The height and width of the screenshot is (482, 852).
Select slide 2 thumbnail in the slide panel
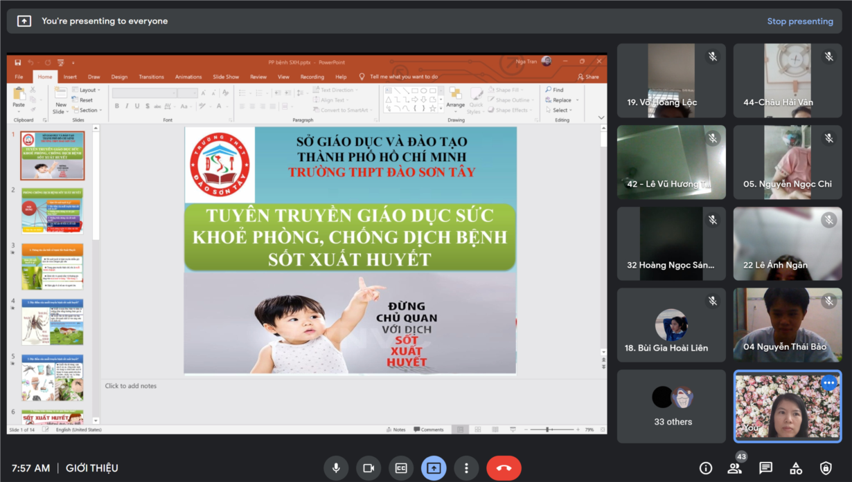pos(53,211)
